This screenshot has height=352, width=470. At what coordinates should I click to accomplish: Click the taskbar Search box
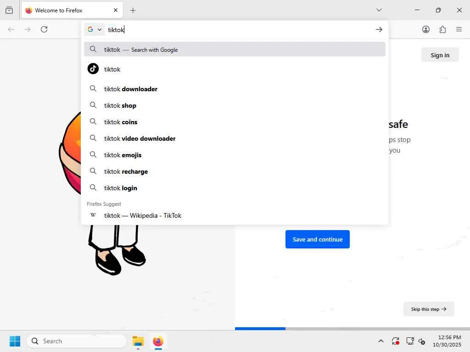click(77, 341)
